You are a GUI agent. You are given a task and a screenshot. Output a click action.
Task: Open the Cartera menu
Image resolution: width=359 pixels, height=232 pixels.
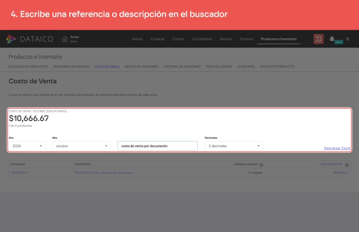pos(178,39)
